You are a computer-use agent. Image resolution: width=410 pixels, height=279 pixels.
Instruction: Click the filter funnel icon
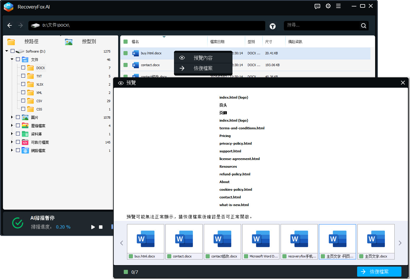pyautogui.click(x=272, y=26)
